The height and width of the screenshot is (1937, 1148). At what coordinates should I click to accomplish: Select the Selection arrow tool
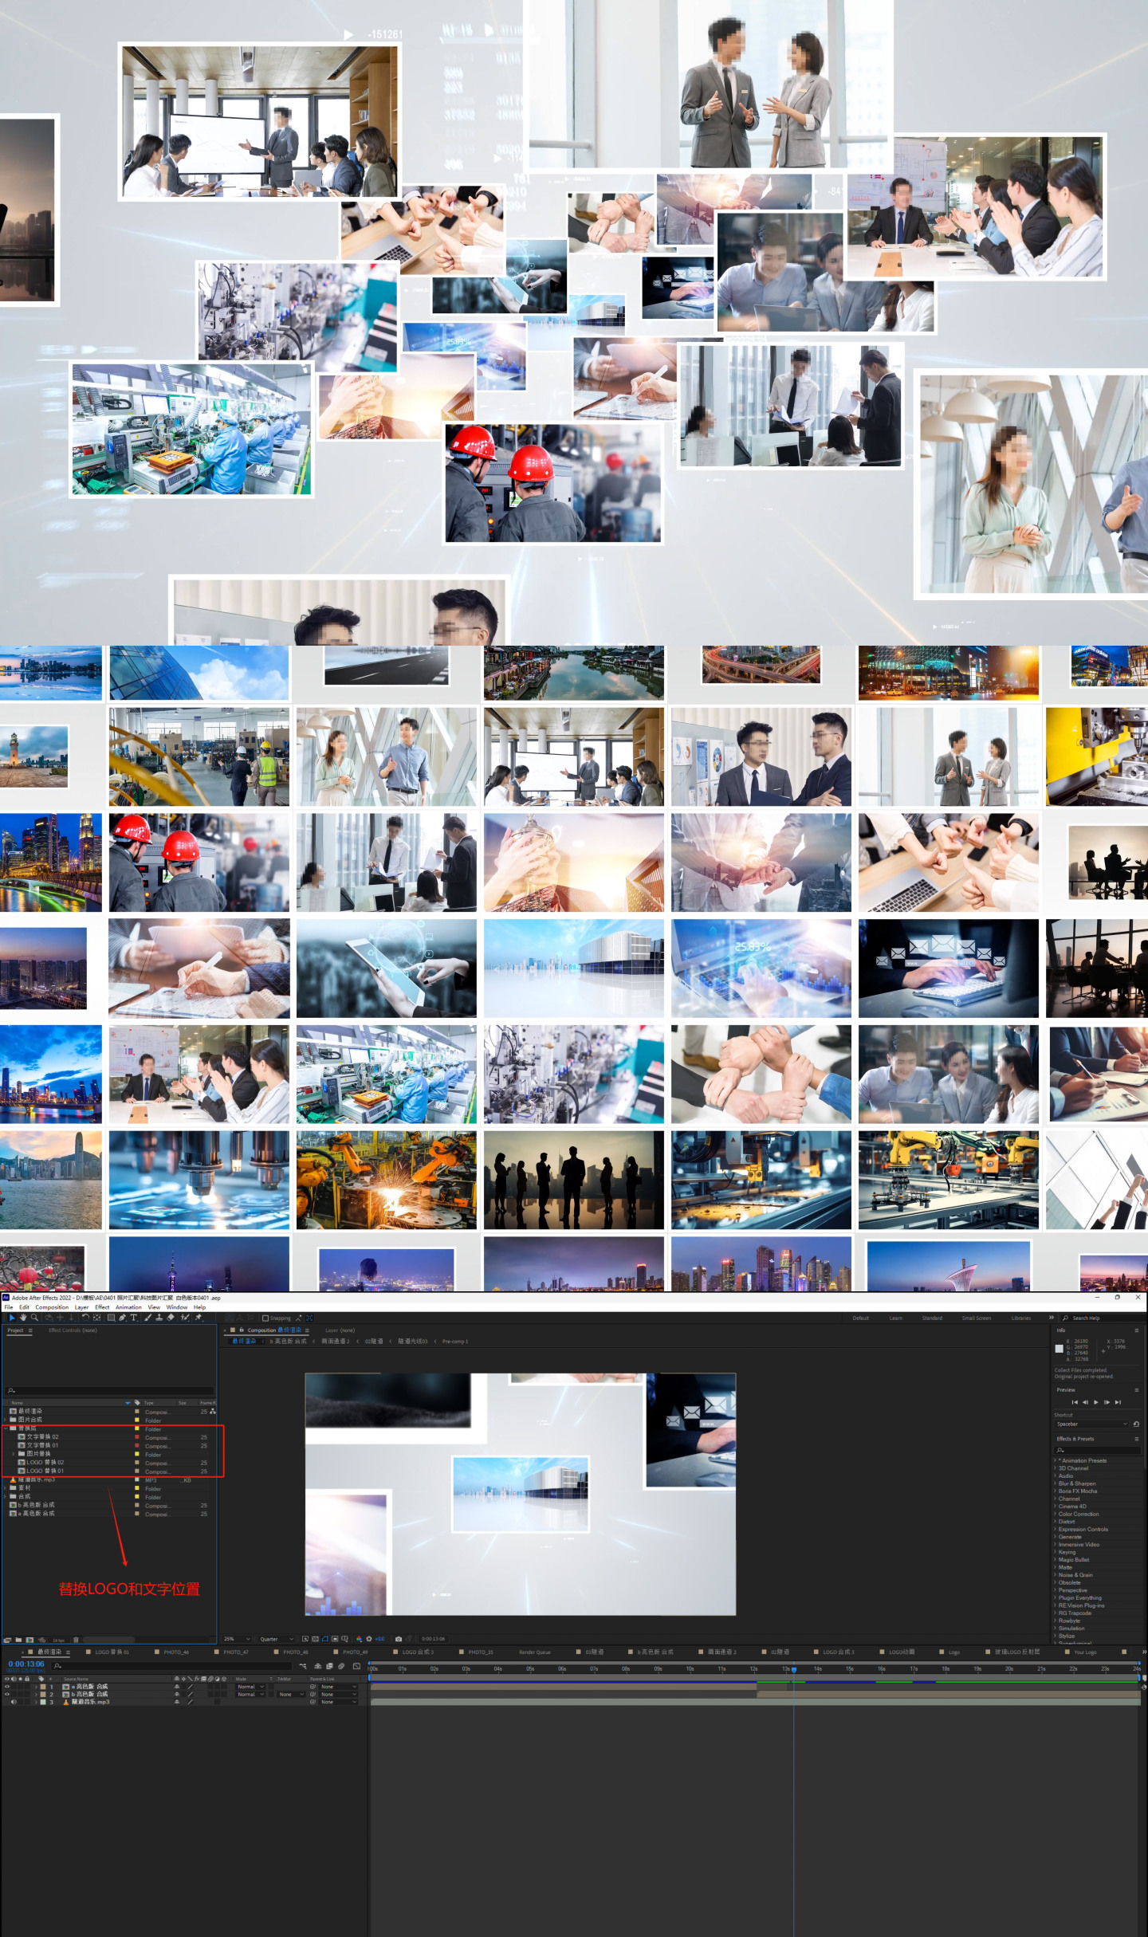coord(12,1318)
